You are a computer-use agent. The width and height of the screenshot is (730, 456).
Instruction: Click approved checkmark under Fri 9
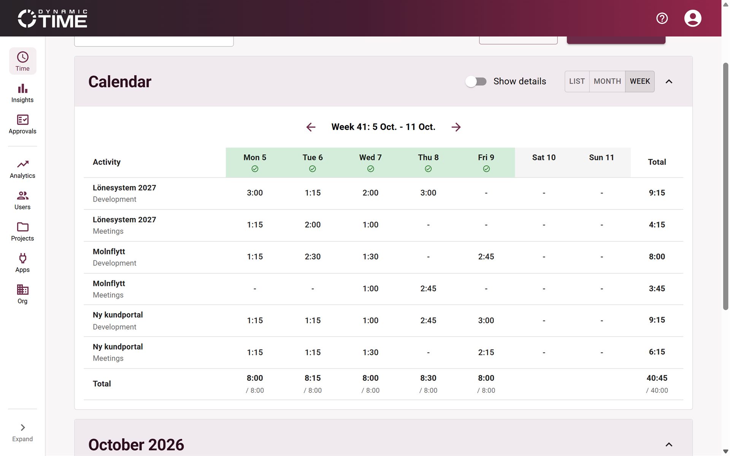[x=486, y=169]
